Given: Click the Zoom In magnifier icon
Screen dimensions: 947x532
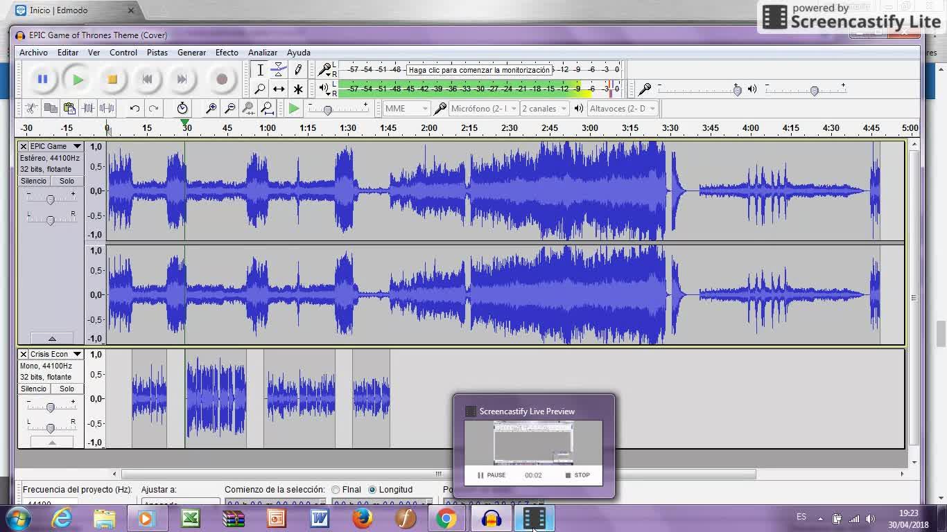Looking at the screenshot, I should click(211, 108).
